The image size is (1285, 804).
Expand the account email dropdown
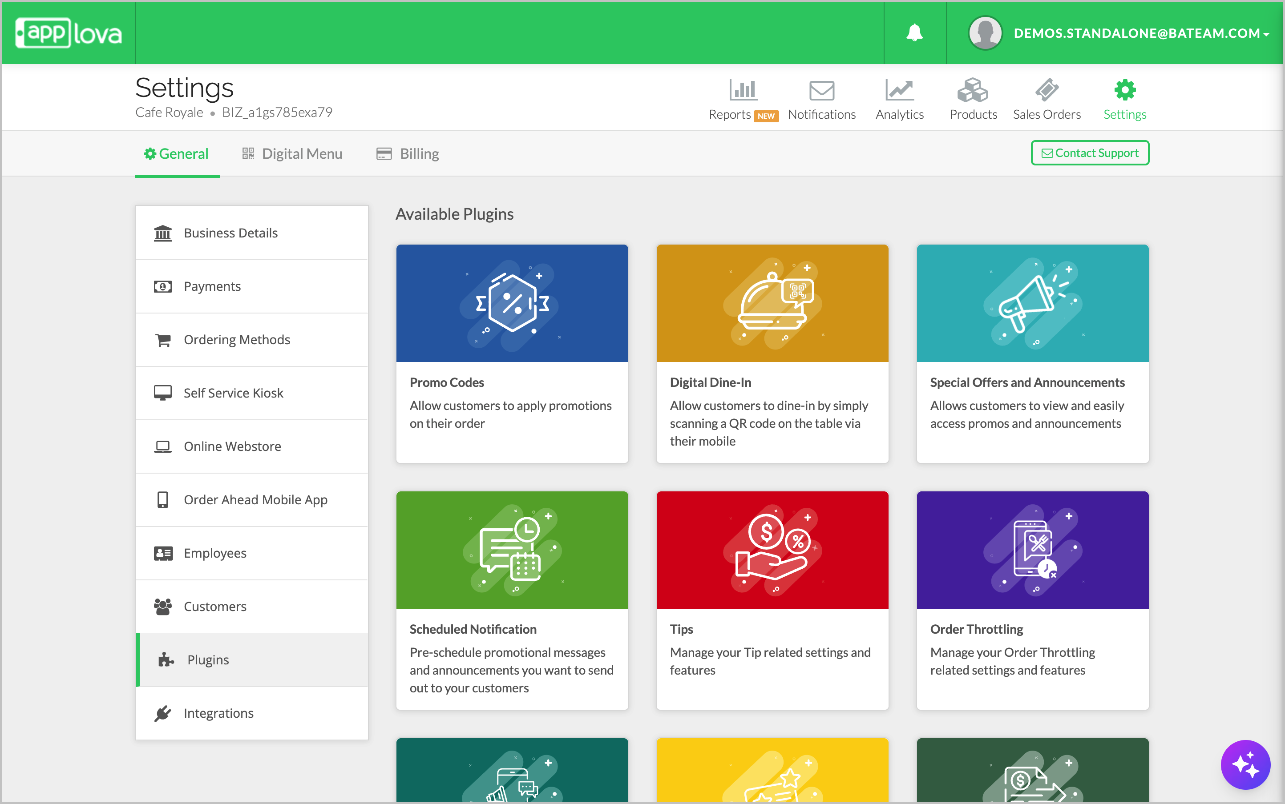pyautogui.click(x=1141, y=33)
